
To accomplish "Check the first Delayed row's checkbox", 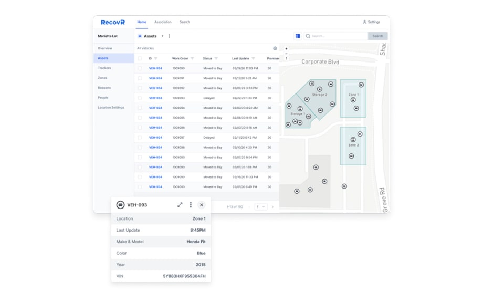I will (140, 98).
